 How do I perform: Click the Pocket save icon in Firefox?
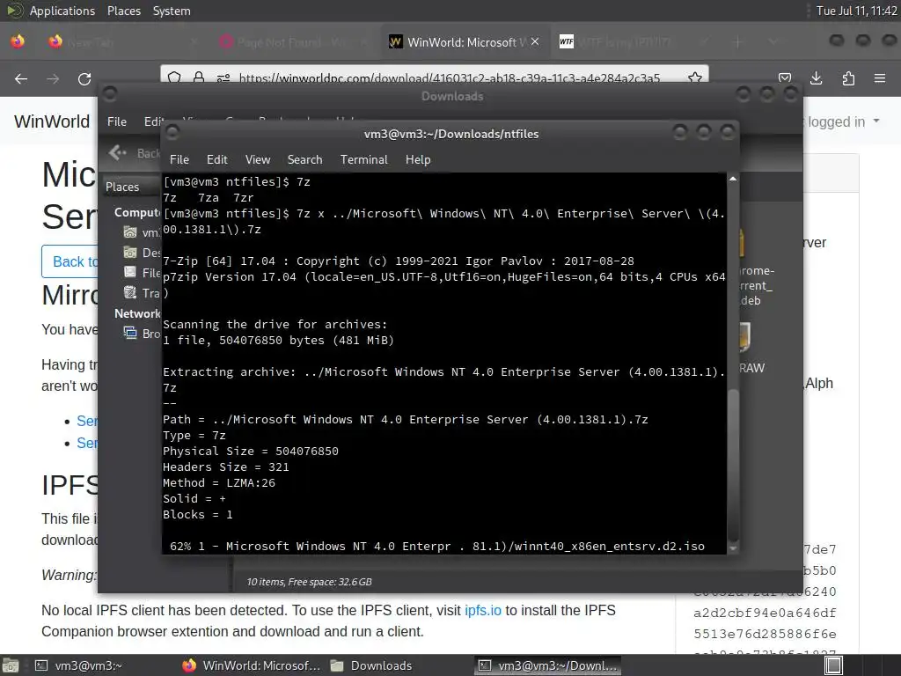tap(784, 78)
